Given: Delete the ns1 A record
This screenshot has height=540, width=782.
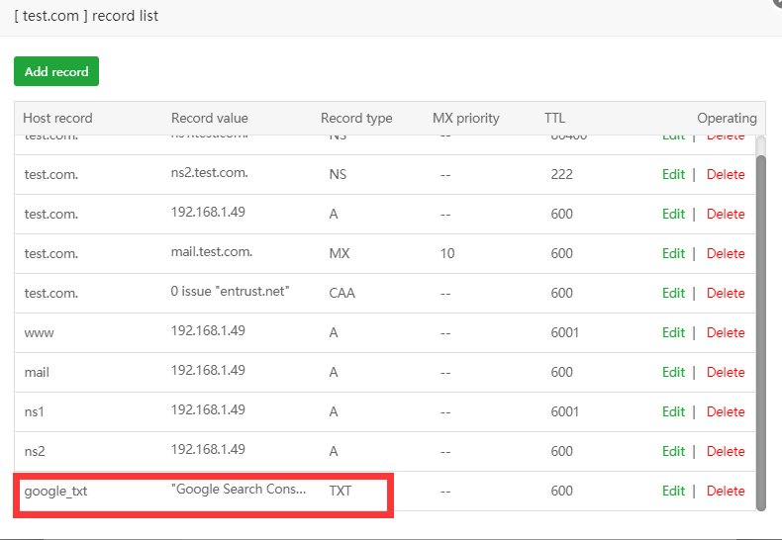Looking at the screenshot, I should coord(726,411).
